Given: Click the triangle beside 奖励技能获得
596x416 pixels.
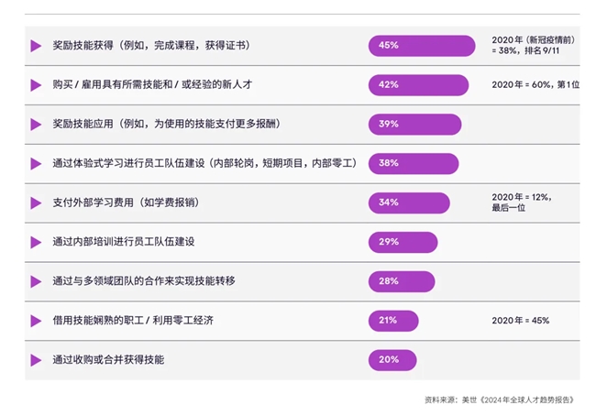Looking at the screenshot, I should (x=36, y=46).
